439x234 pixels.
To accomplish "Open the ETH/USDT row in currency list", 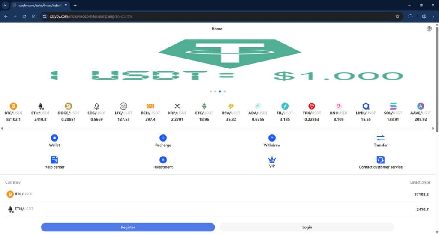I will point(217,209).
